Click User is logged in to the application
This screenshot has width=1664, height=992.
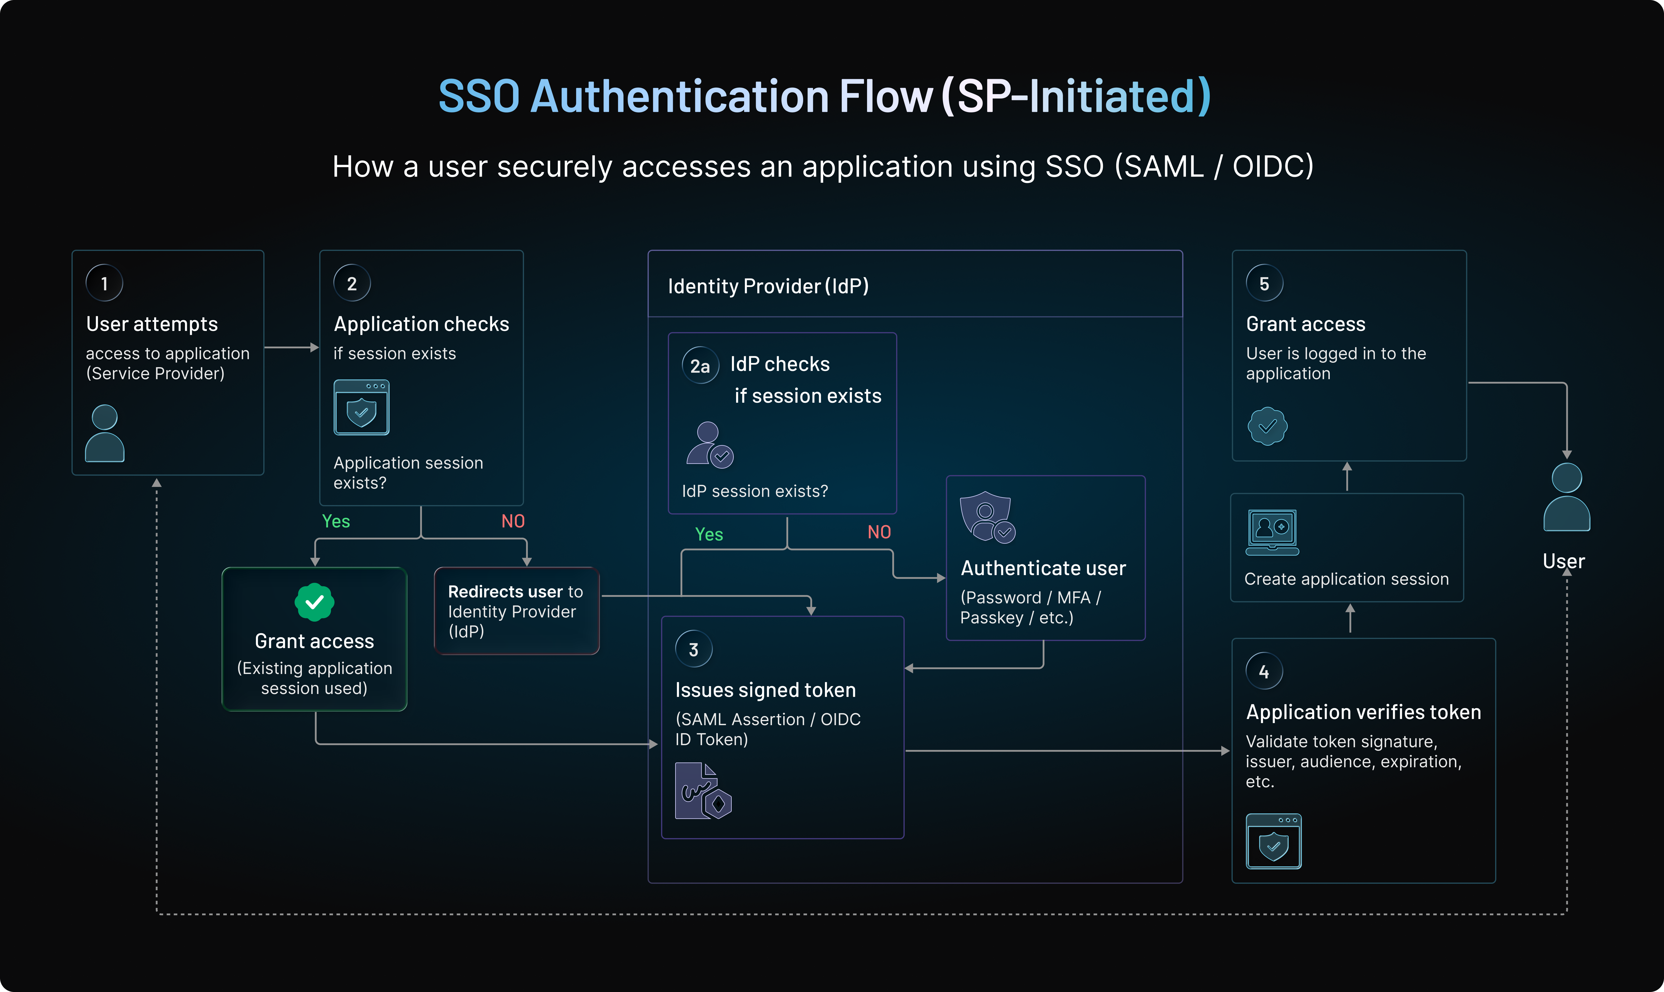tap(1336, 363)
